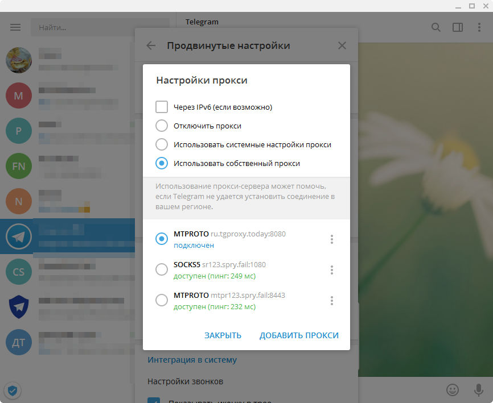This screenshot has height=403, width=493.
Task: Open the selected Telegram paper-plane chat
Action: click(67, 236)
